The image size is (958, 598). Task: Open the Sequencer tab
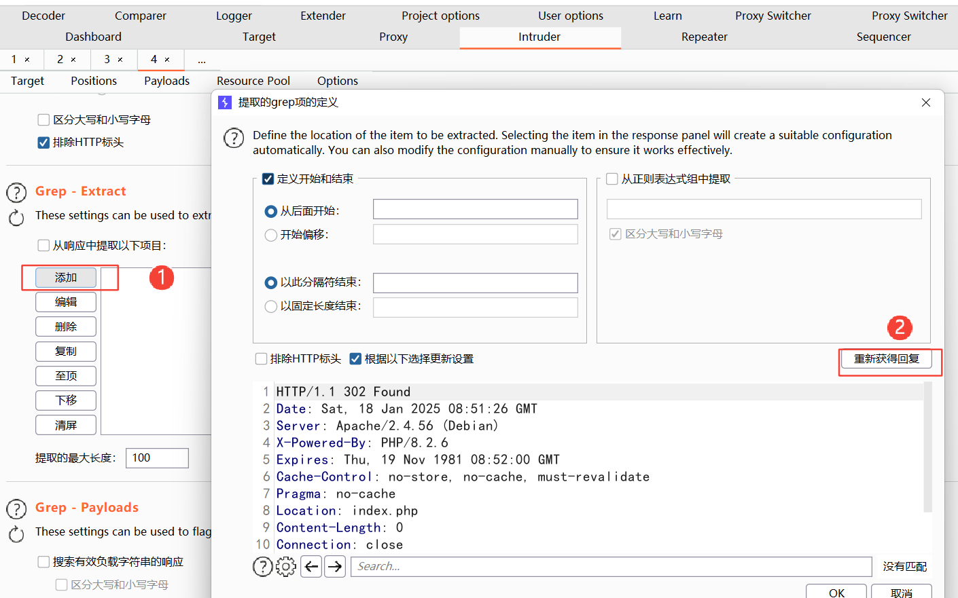(x=883, y=37)
